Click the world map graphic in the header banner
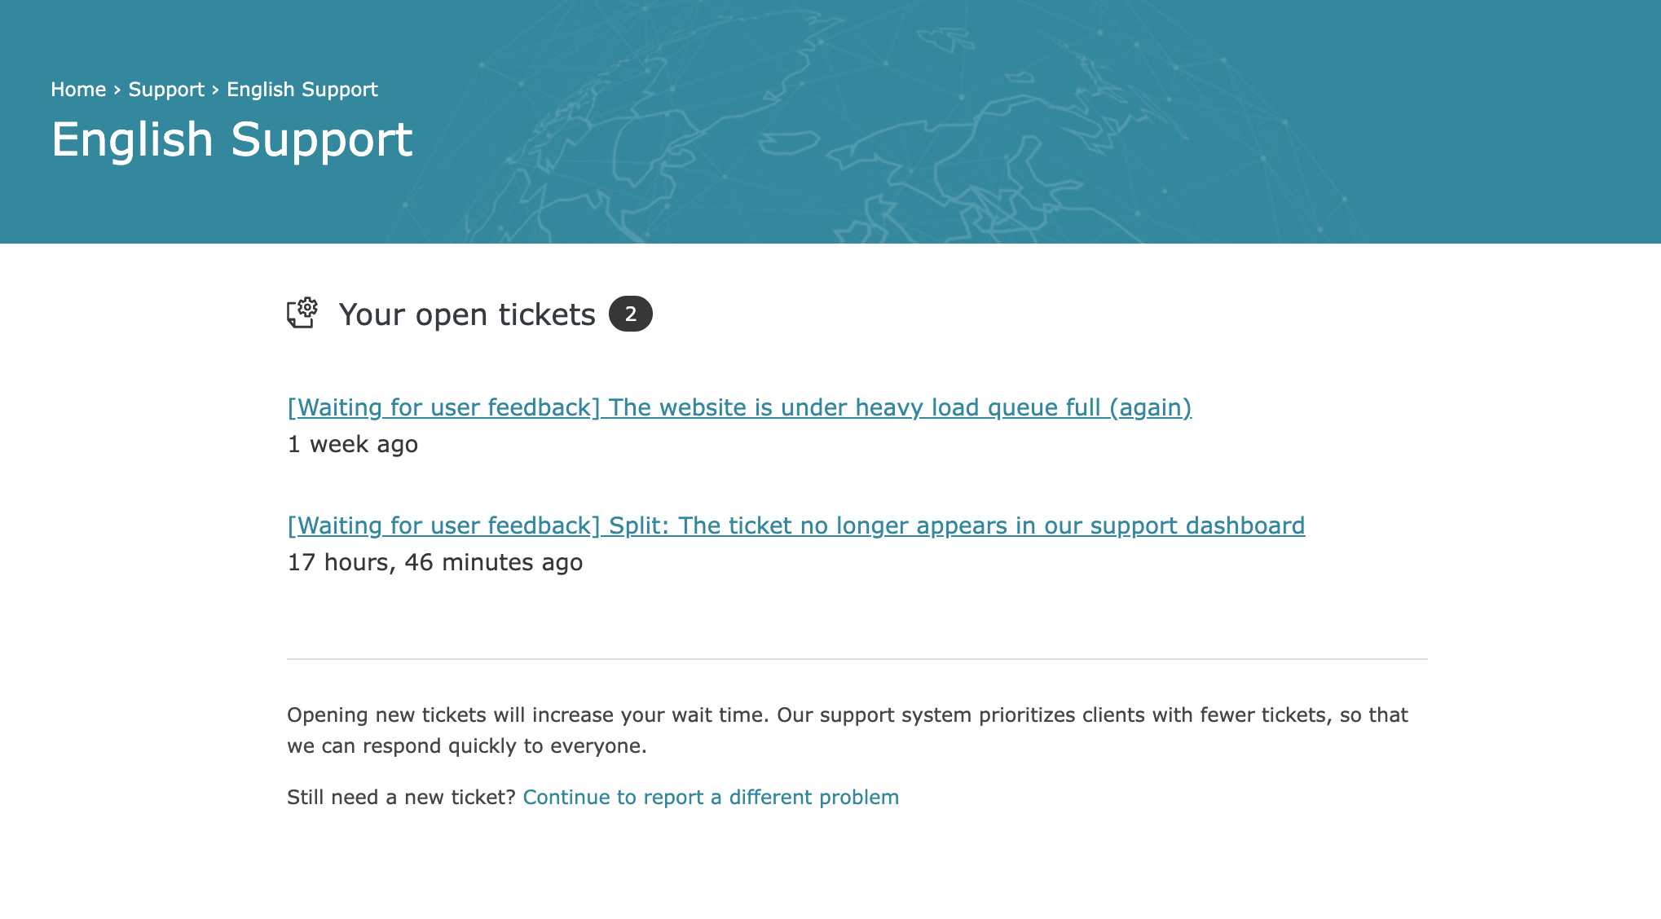The width and height of the screenshot is (1661, 919). coord(937,122)
